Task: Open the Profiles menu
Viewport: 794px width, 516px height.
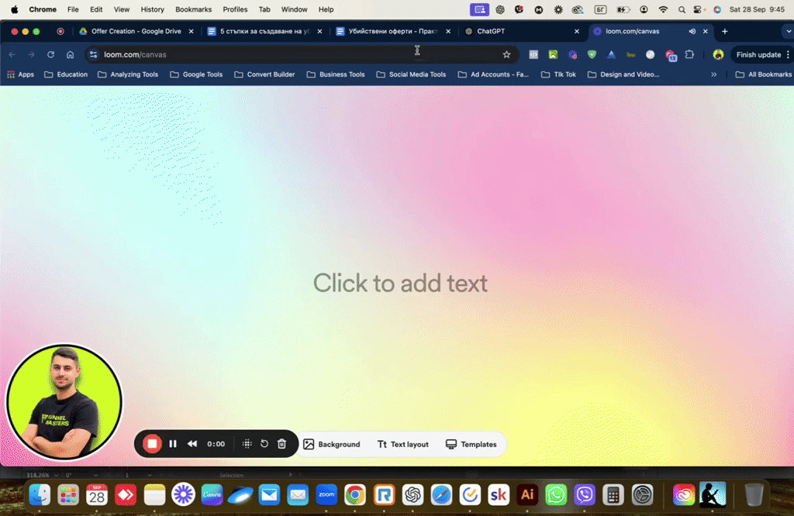Action: [x=235, y=9]
